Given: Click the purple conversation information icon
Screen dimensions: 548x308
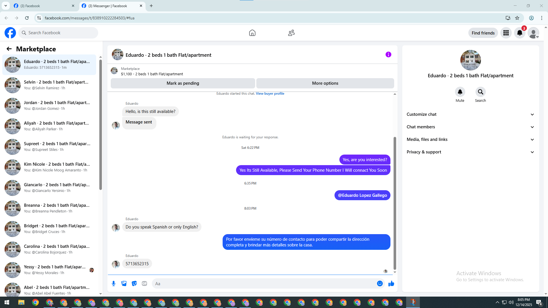Looking at the screenshot, I should 388,54.
